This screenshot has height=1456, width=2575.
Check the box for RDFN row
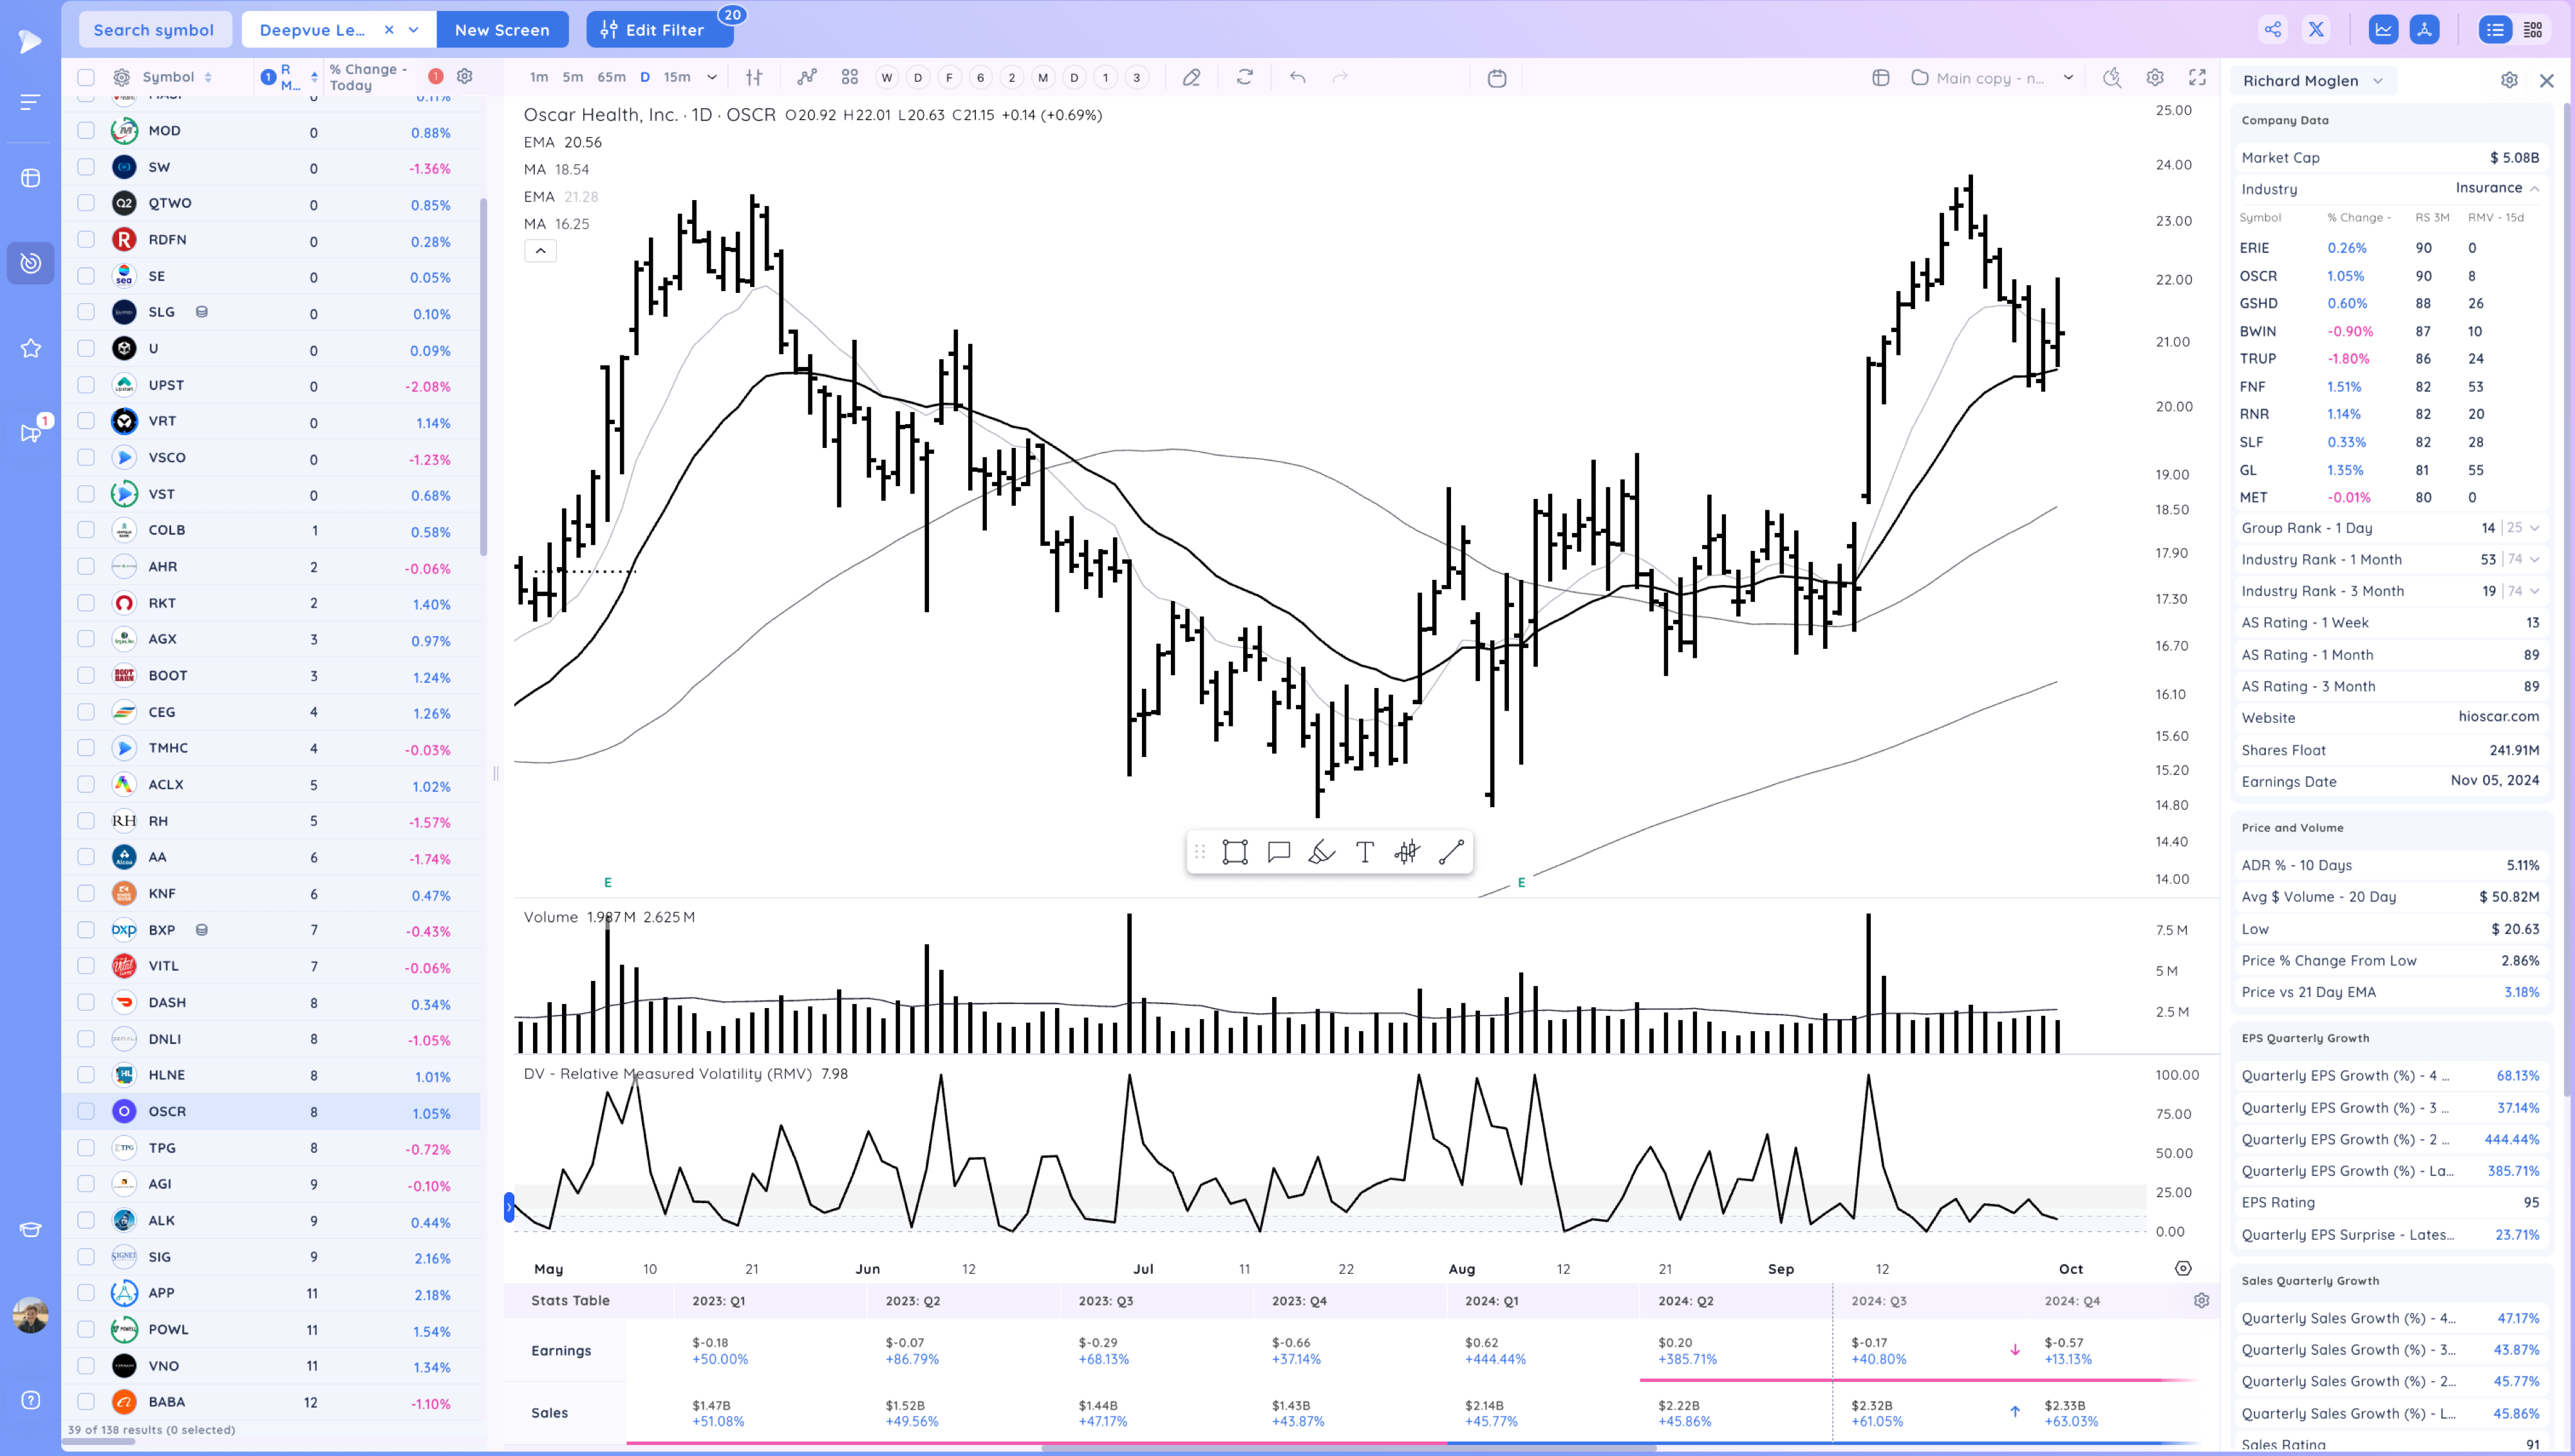point(86,240)
